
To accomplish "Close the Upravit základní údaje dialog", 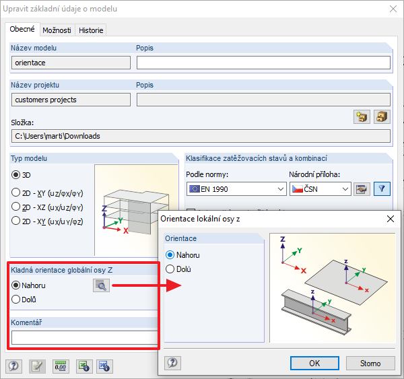I will tap(393, 9).
